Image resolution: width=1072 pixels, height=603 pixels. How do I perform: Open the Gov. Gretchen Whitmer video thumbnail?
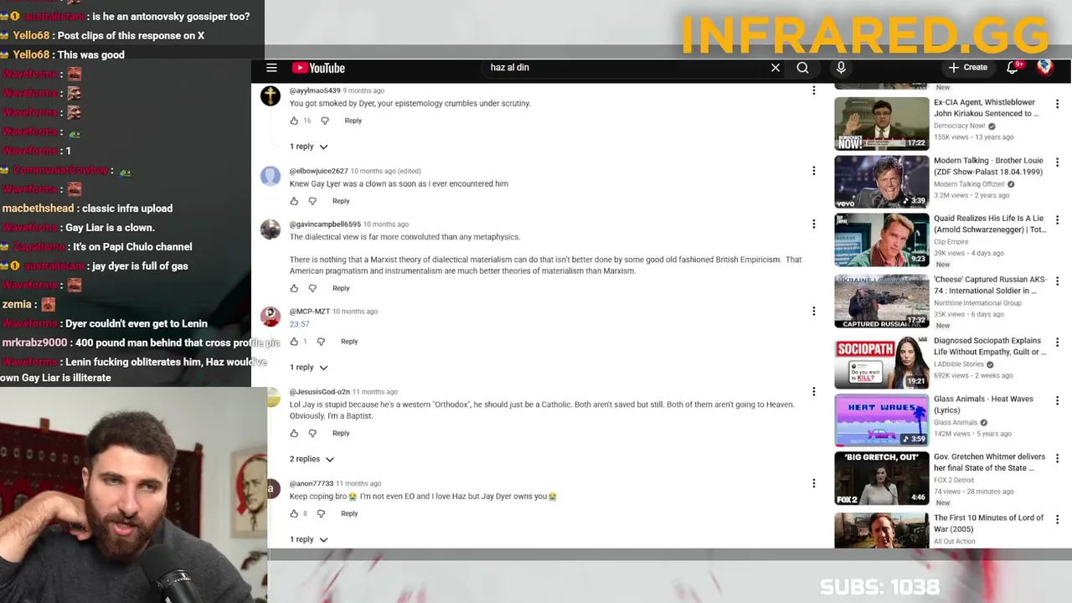point(881,478)
